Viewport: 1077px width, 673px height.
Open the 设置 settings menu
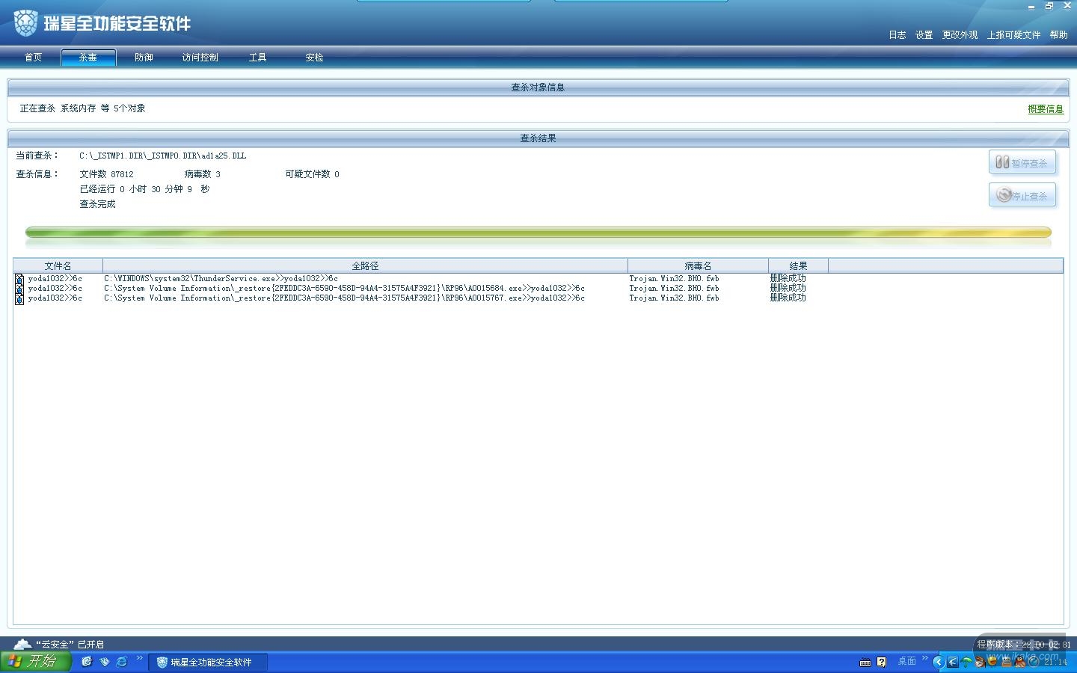coord(924,35)
